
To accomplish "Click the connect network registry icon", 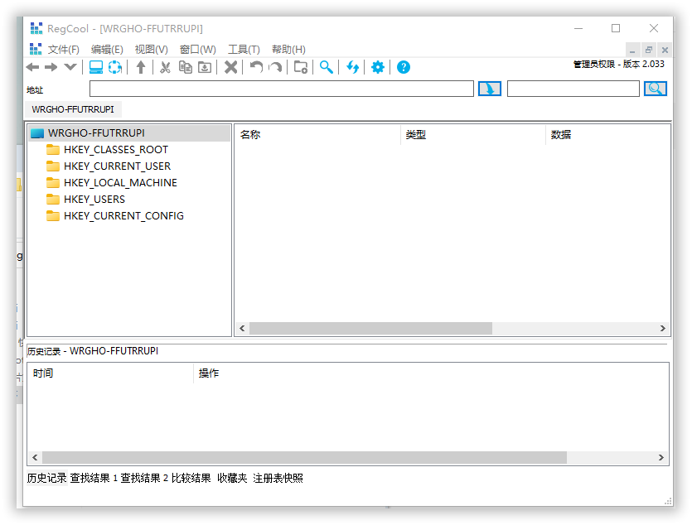I will pyautogui.click(x=115, y=67).
